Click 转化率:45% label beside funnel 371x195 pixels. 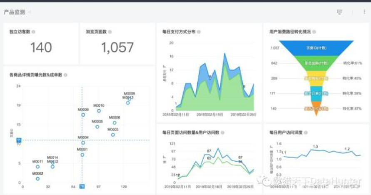tap(352, 78)
